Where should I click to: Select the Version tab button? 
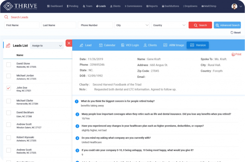point(198,45)
